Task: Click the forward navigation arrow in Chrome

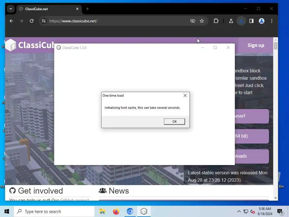Action: point(21,21)
